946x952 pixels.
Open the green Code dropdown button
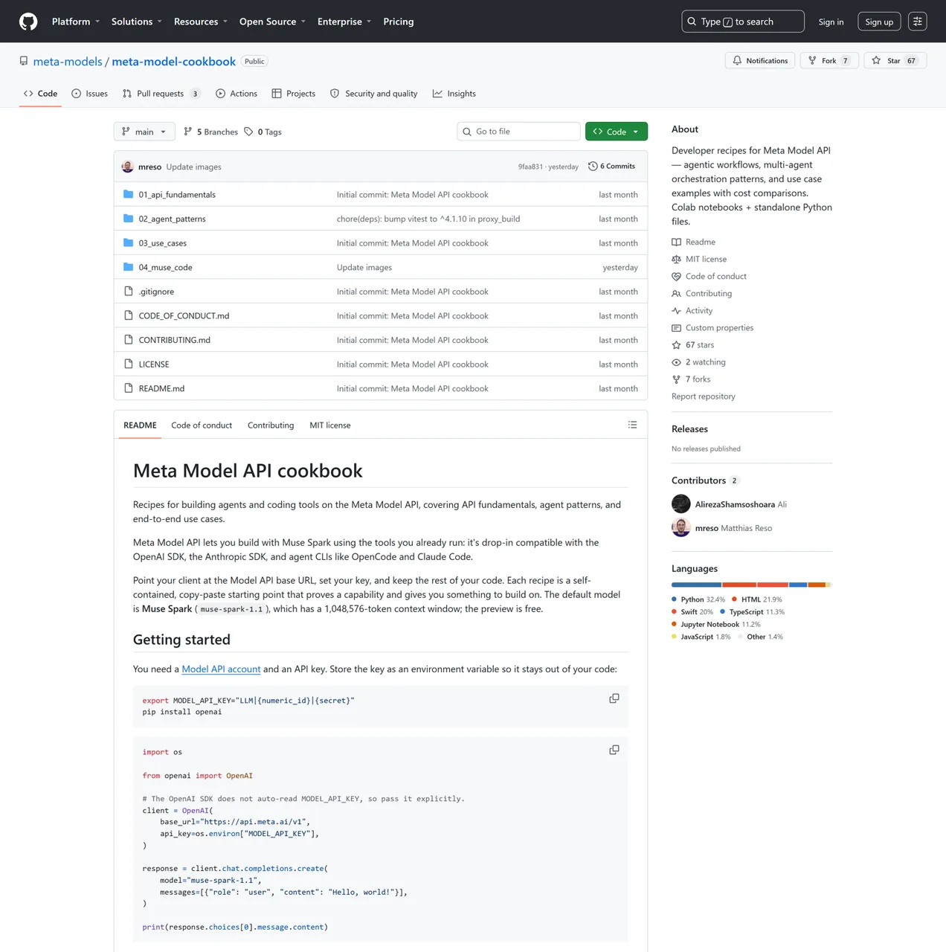pos(617,132)
